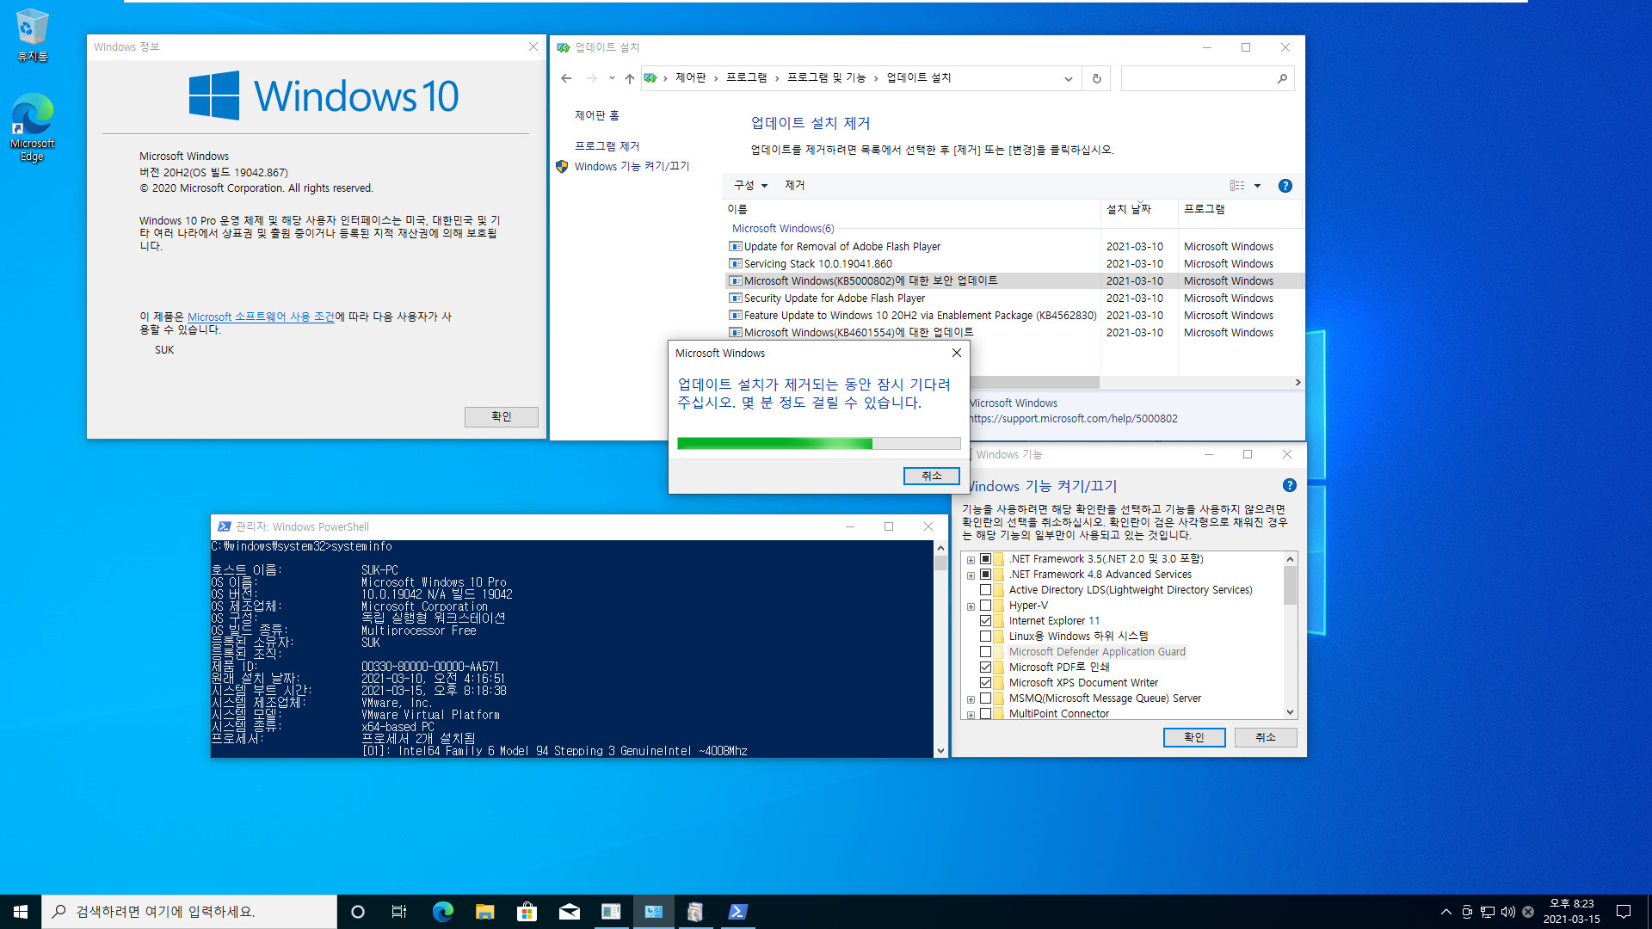Open network status in system tray

coord(1487,912)
